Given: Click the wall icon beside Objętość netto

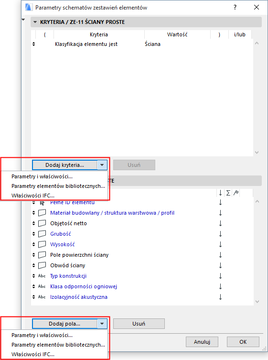Looking at the screenshot, I should point(42,223).
